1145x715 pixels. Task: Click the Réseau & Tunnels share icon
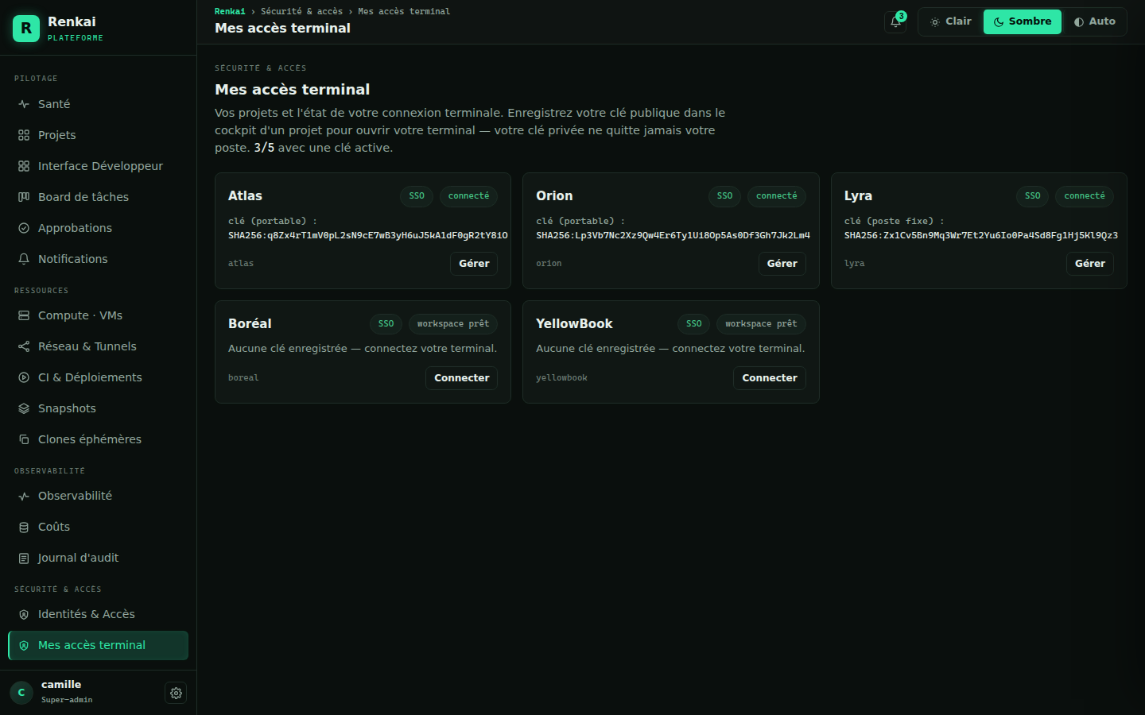(x=24, y=346)
